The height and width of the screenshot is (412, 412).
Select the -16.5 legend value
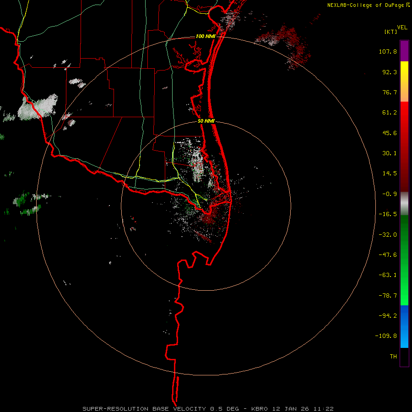coord(388,214)
